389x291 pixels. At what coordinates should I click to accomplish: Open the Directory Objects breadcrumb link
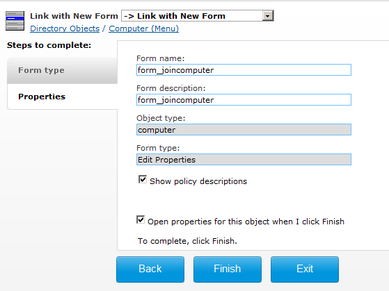coord(65,28)
